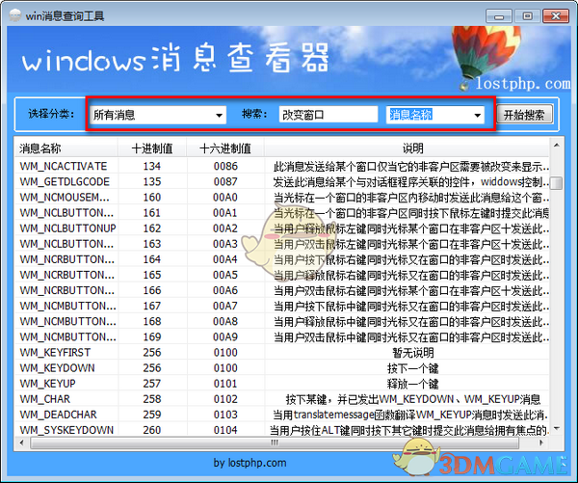Screen dimensions: 578x483
Task: Select the WM_KEYUP row
Action: click(x=282, y=384)
